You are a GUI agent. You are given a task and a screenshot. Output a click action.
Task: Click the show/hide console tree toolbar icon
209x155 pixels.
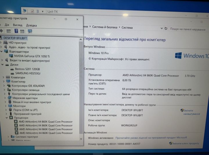[9, 31]
